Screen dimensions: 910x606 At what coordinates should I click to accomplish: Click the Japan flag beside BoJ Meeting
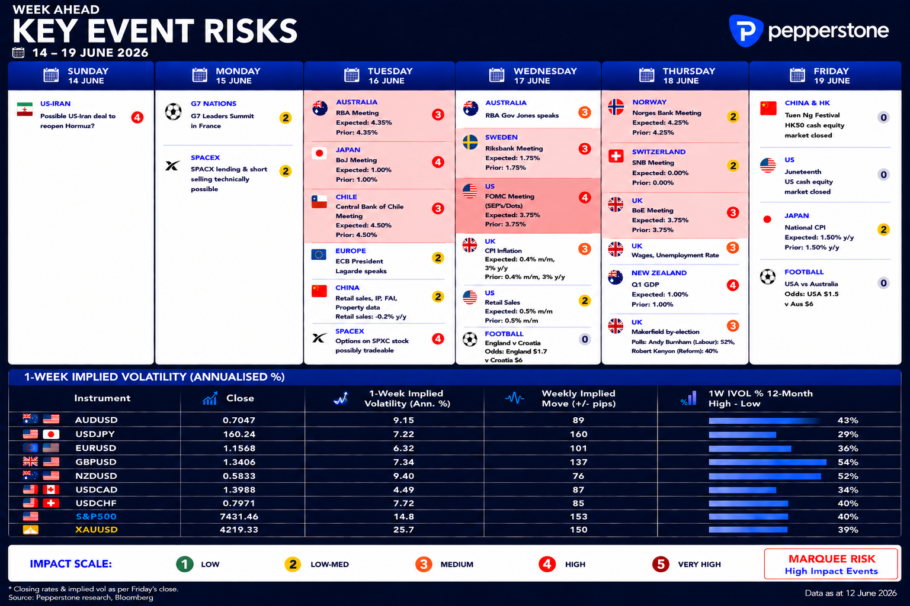tap(319, 153)
